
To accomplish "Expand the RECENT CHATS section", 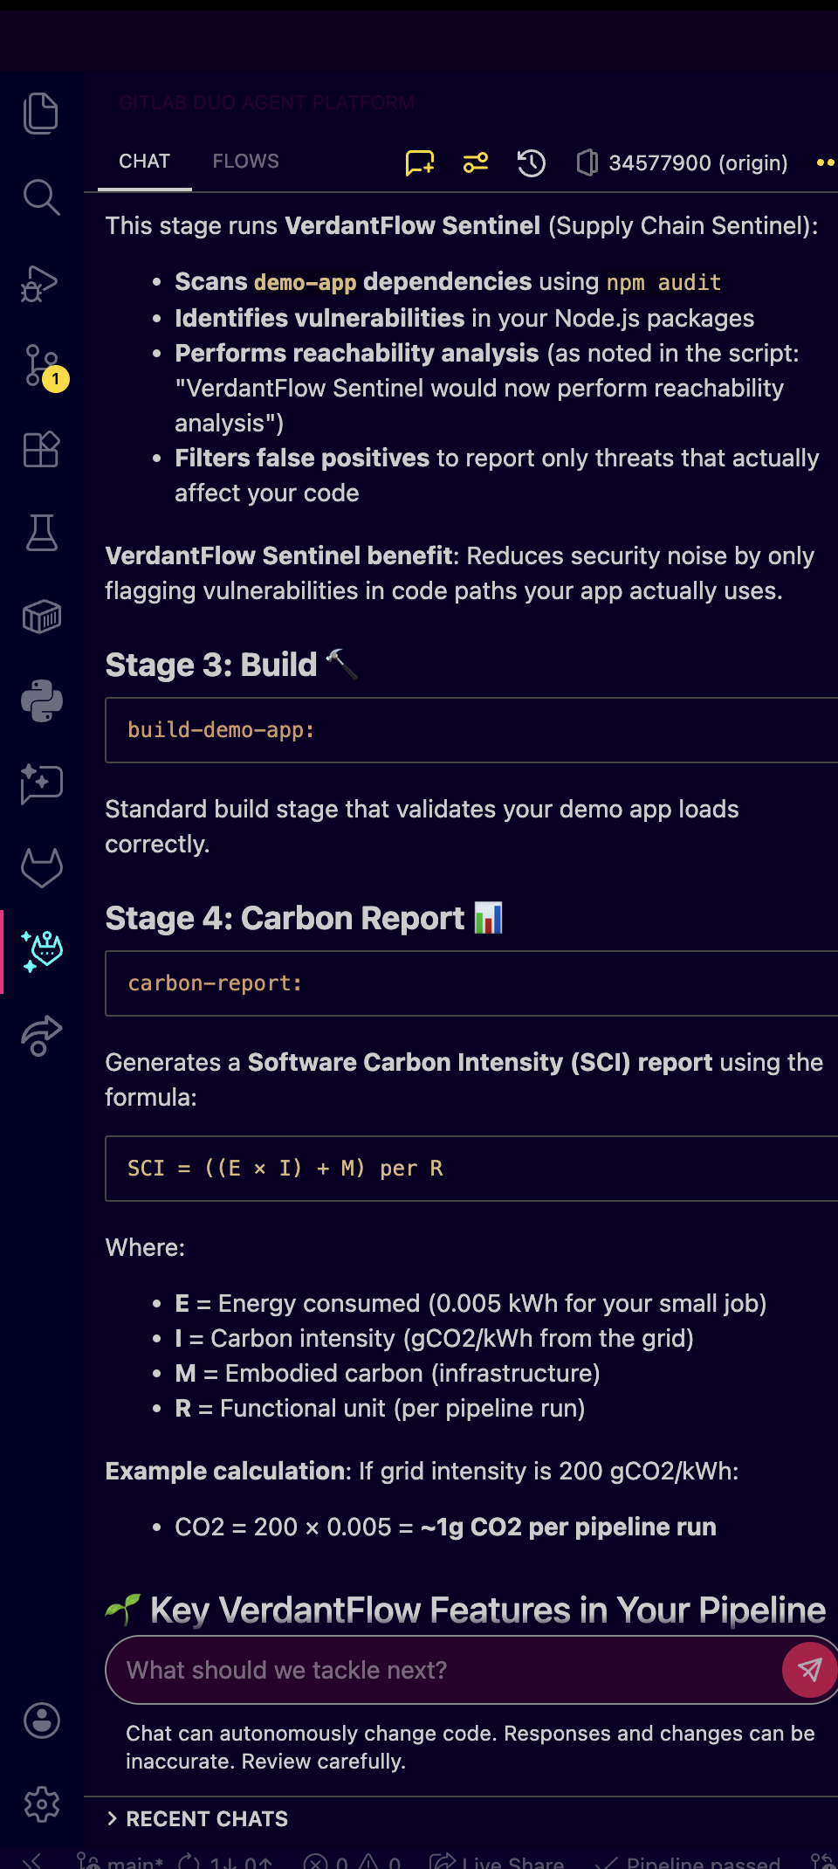I will [x=197, y=1818].
